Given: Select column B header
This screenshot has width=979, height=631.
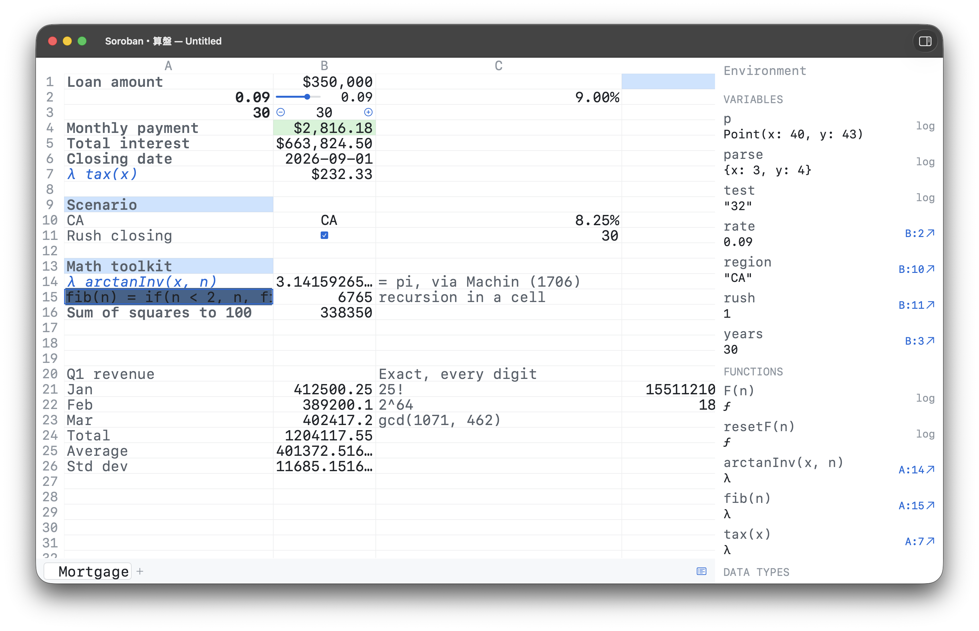Looking at the screenshot, I should [x=324, y=66].
